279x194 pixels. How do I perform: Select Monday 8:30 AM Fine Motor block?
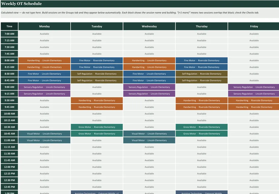(x=44, y=74)
